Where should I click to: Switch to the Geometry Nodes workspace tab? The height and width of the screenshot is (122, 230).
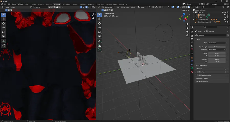click(x=111, y=4)
